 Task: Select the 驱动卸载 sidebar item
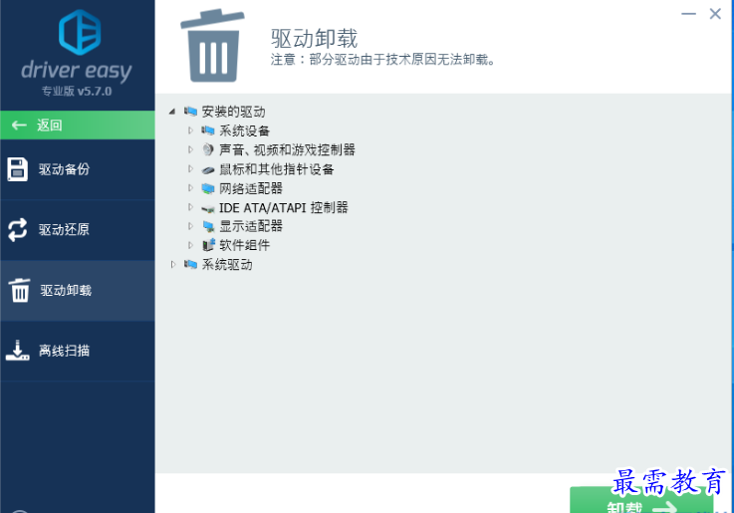click(78, 291)
